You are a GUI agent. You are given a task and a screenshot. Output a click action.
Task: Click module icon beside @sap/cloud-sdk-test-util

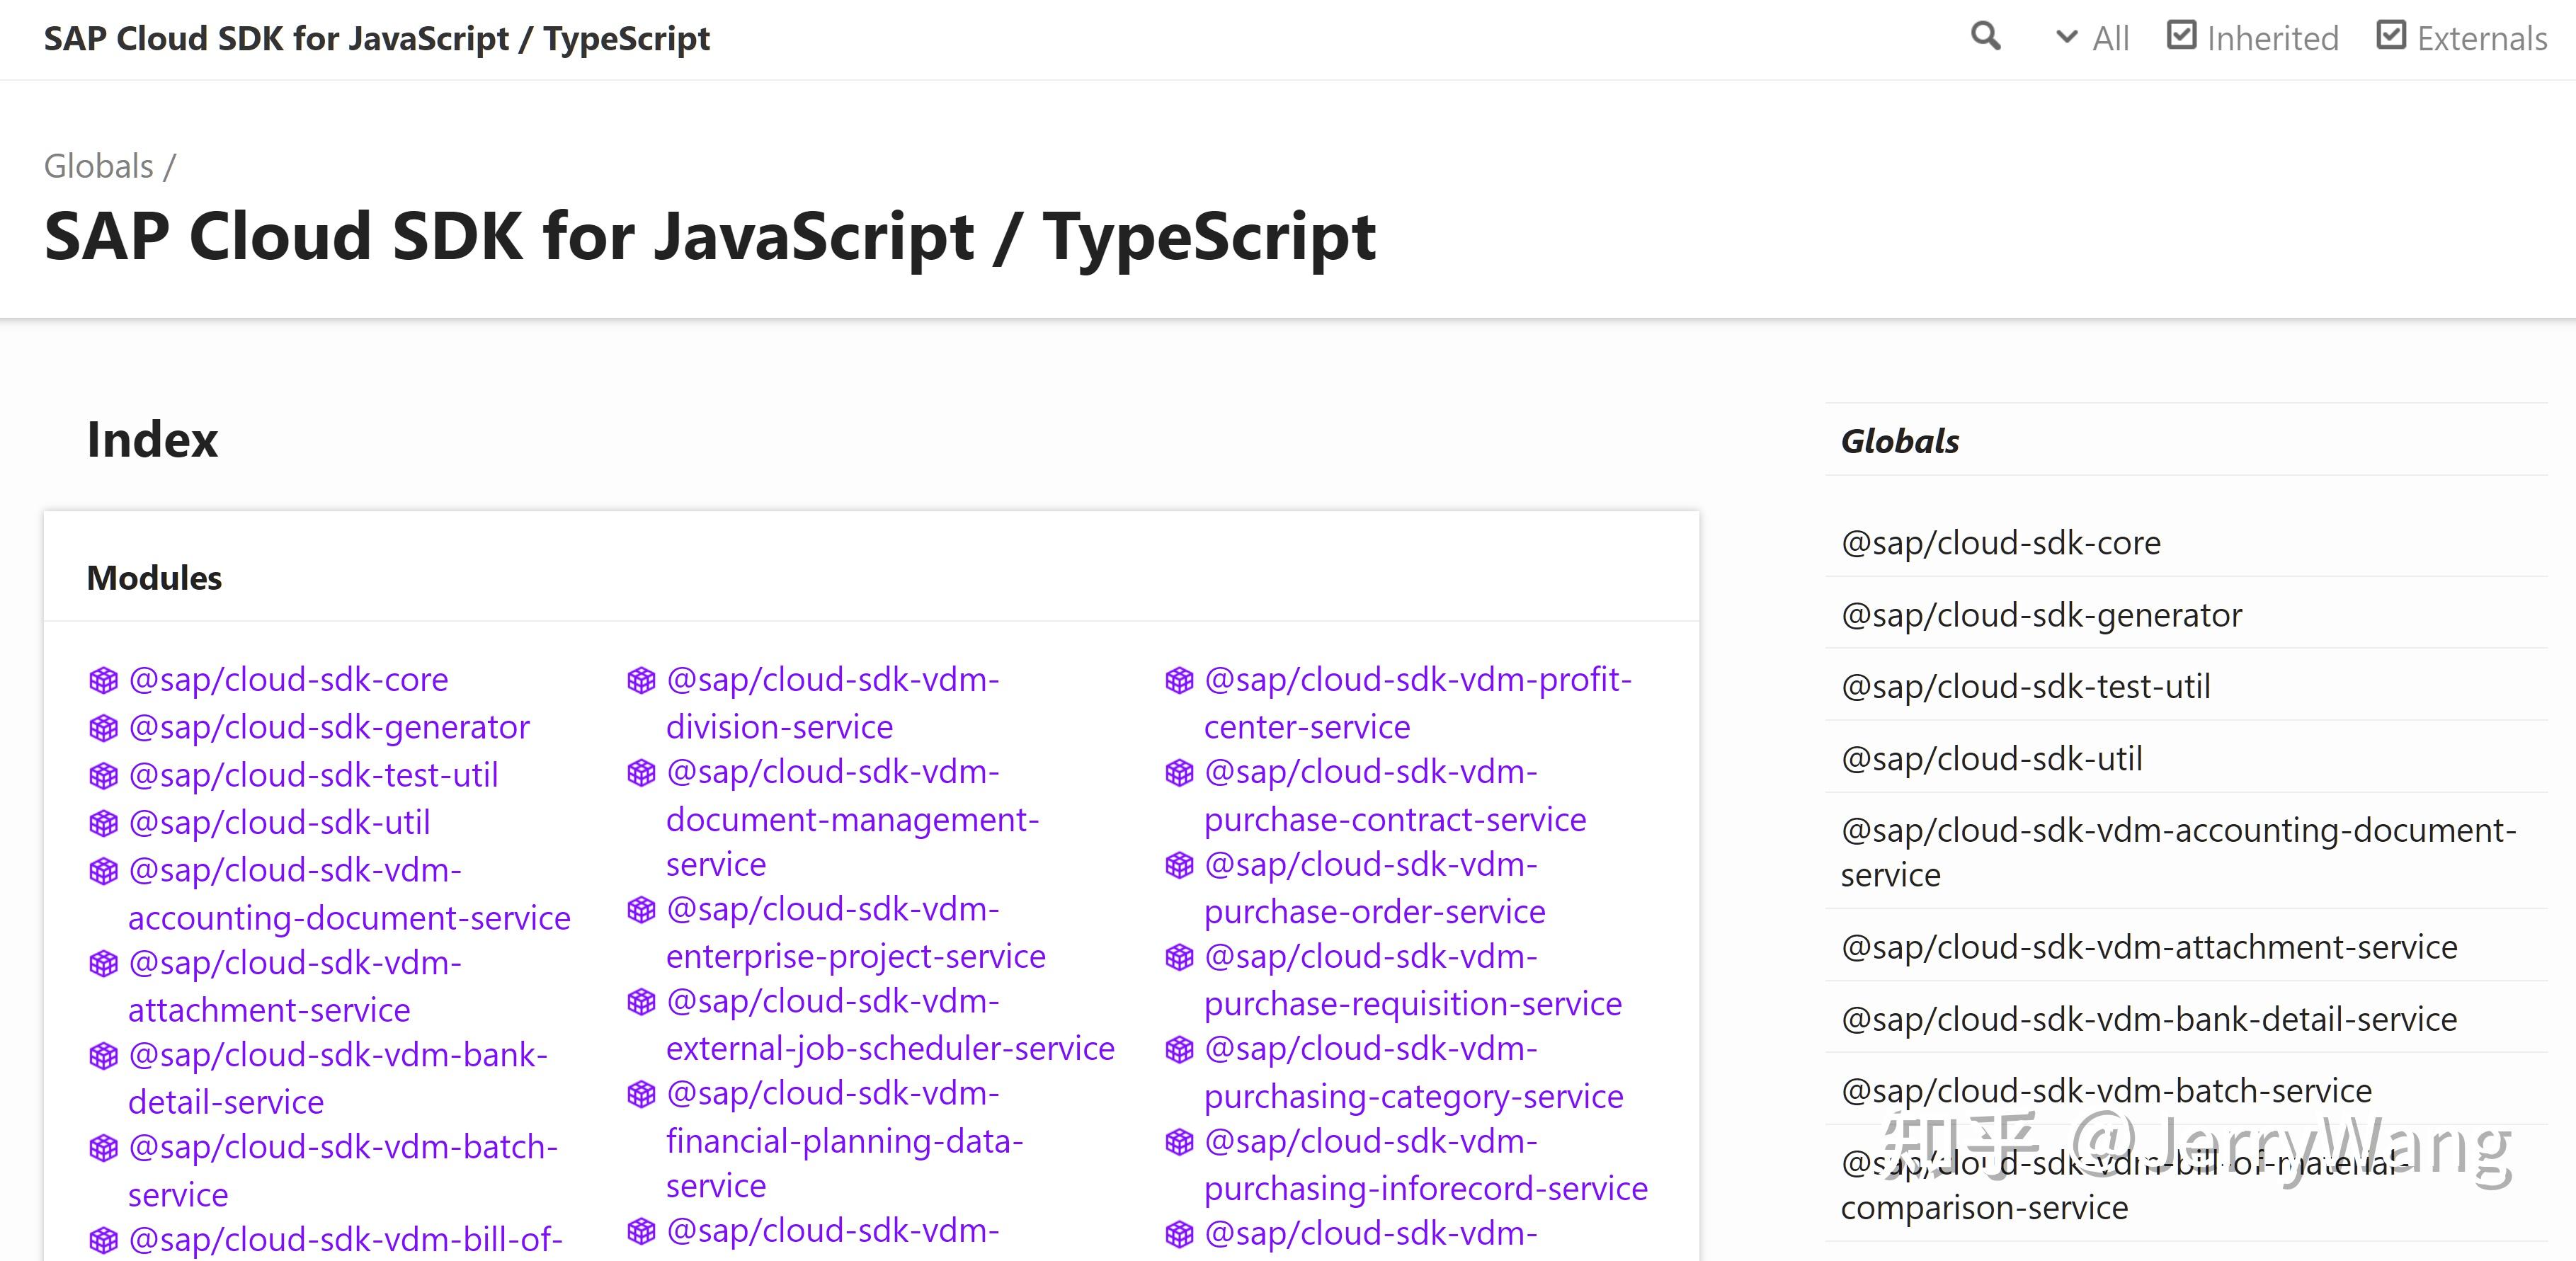click(103, 776)
